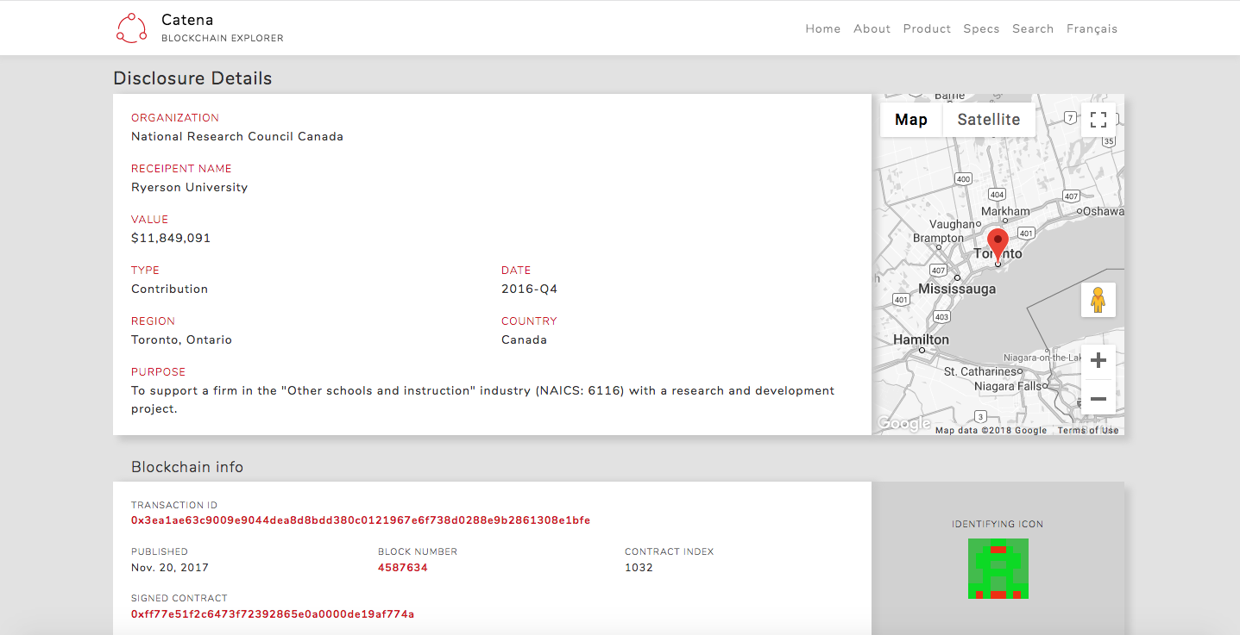Viewport: 1240px width, 635px height.
Task: Click the Catena Blockchain Explorer title
Action: tap(223, 28)
